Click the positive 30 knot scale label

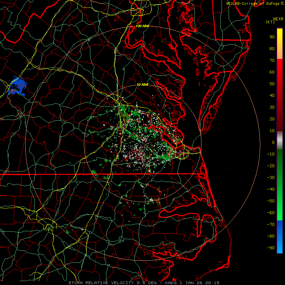pos(272,107)
